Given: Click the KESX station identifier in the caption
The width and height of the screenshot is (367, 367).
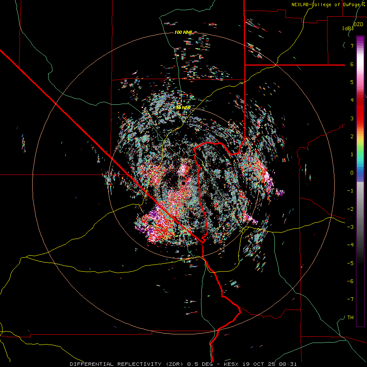Looking at the screenshot, I should (x=232, y=364).
